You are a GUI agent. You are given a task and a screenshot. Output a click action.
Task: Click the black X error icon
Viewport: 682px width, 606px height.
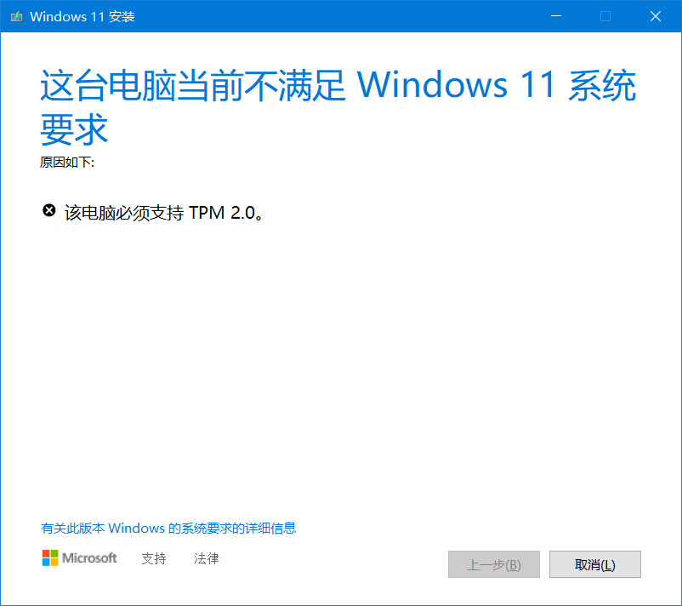49,210
